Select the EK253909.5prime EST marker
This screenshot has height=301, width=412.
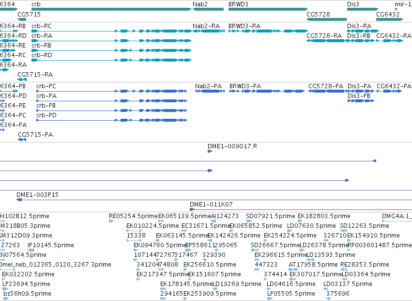[x=185, y=299]
